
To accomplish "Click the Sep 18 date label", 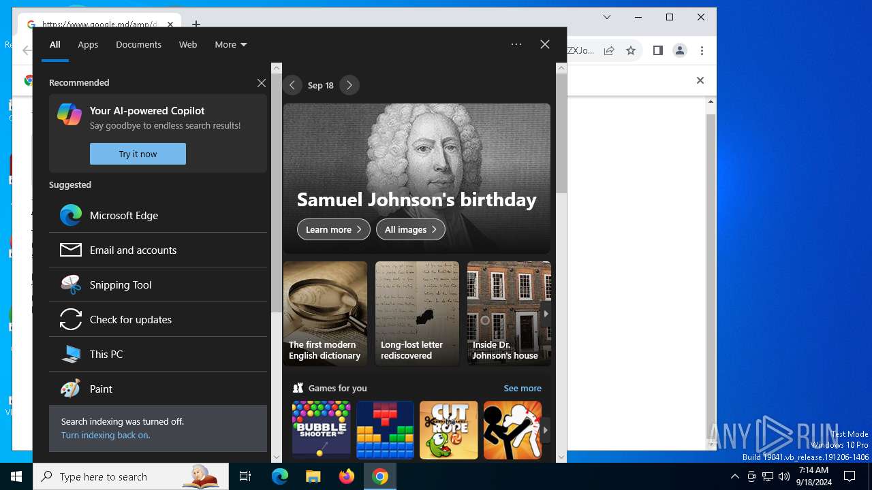I will (320, 85).
